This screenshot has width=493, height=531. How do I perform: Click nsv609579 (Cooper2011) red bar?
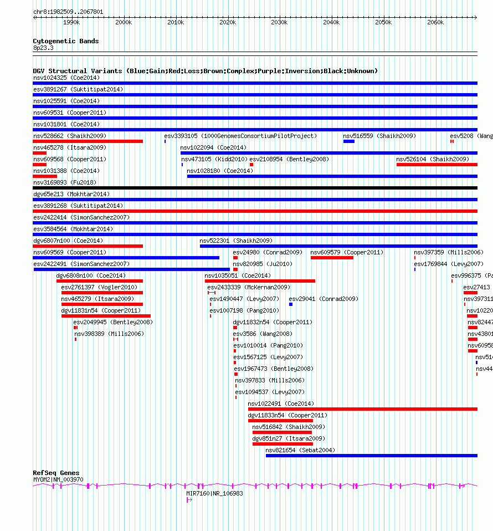click(332, 258)
